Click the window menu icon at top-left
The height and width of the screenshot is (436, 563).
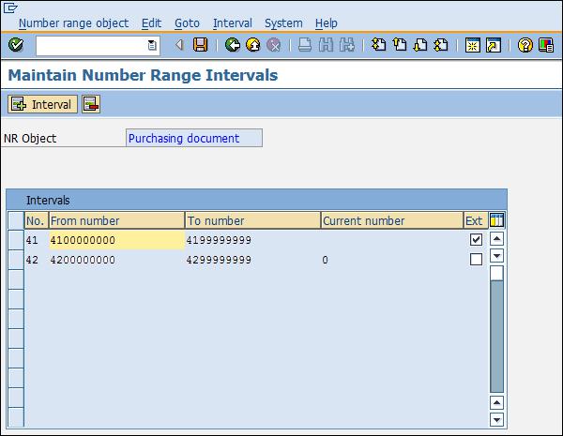click(x=10, y=8)
